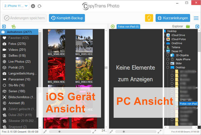Select OneDrive in Explorer tree

click(177, 43)
